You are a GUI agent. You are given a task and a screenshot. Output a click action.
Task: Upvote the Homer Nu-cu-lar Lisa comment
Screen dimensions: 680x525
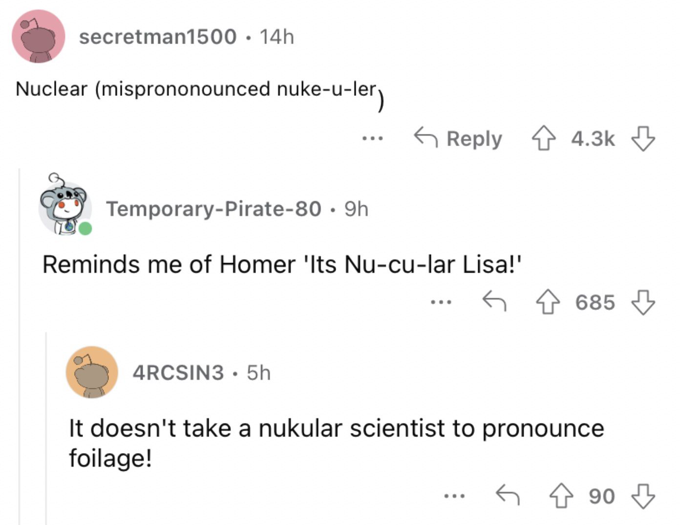[x=548, y=302]
